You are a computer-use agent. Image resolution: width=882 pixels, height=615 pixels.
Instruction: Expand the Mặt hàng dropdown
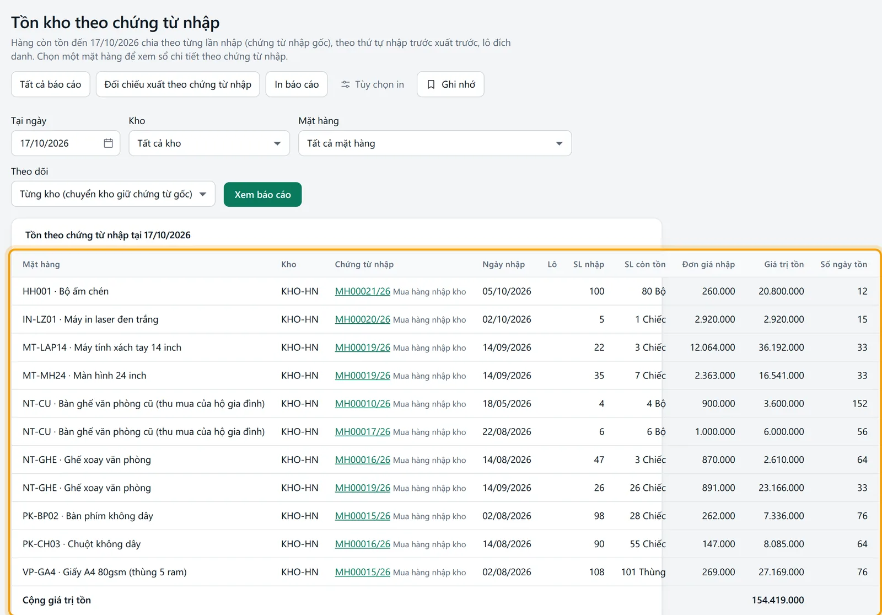435,143
